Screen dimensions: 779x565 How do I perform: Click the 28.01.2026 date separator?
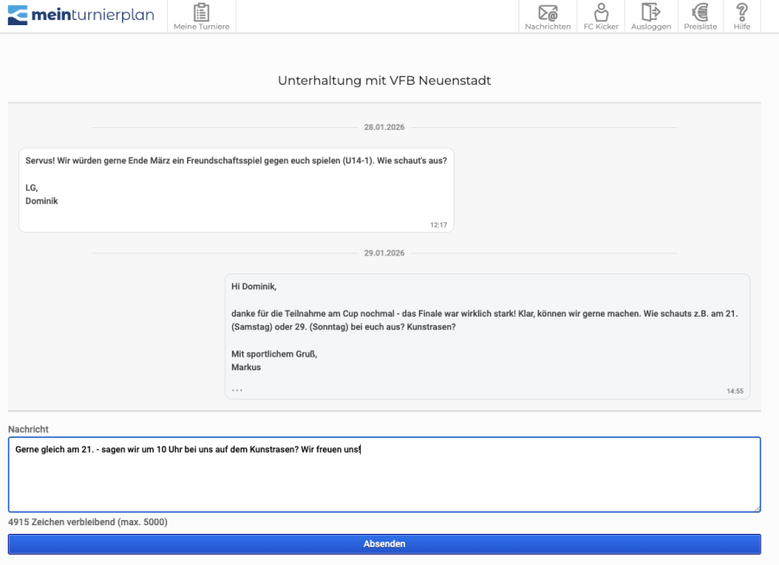tap(384, 127)
